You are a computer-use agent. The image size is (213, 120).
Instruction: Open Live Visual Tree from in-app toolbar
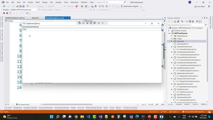pyautogui.click(x=80, y=23)
